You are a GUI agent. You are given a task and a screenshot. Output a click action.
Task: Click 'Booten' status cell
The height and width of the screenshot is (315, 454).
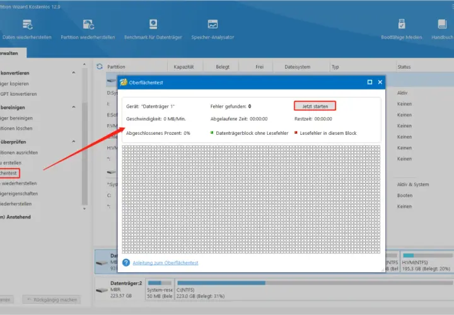(x=404, y=195)
